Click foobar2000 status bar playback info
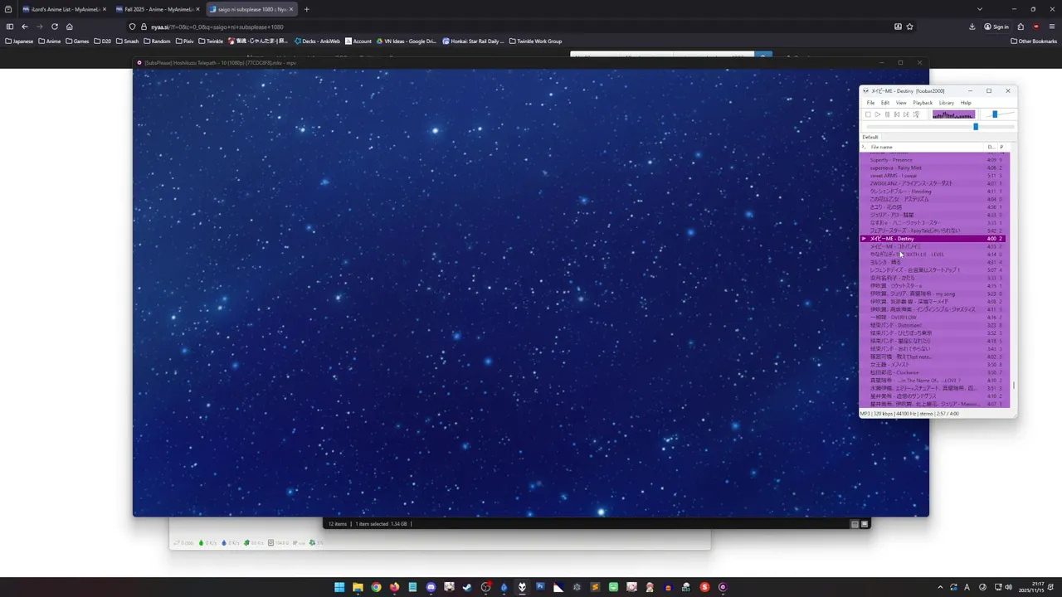Screen dimensions: 1062x597 pos(909,413)
